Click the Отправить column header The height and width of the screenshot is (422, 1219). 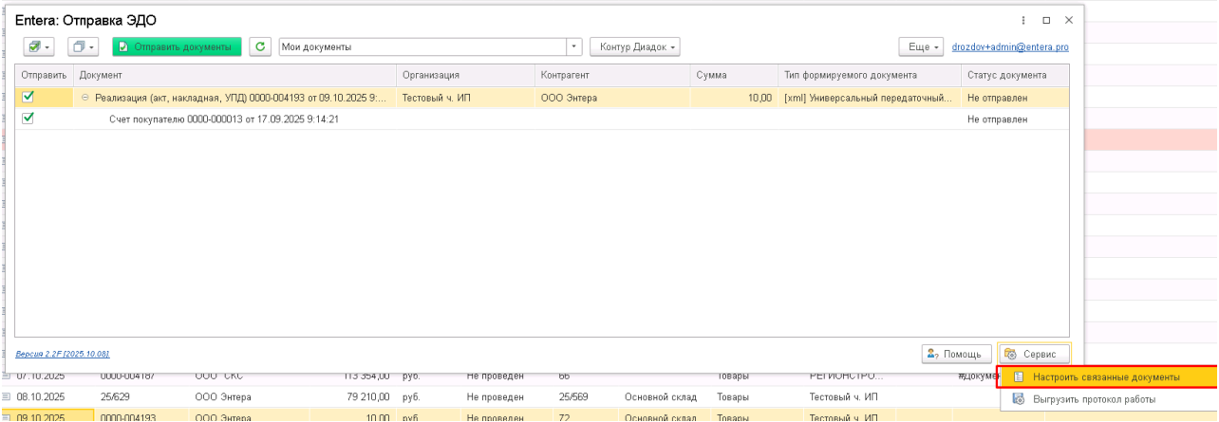[44, 75]
